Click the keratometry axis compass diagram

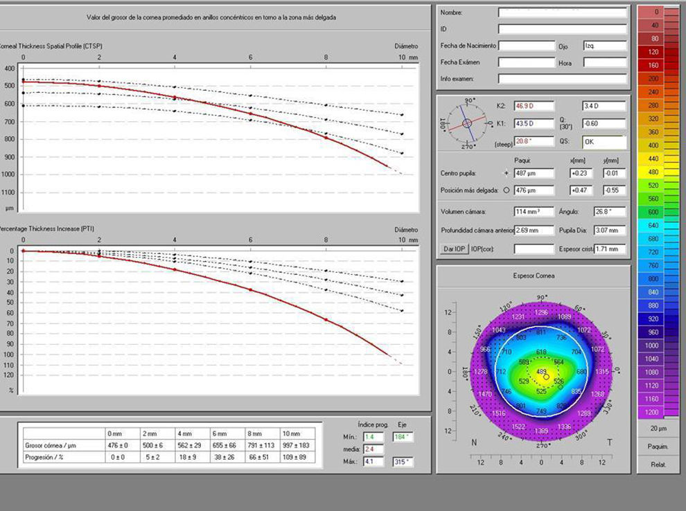pyautogui.click(x=467, y=123)
